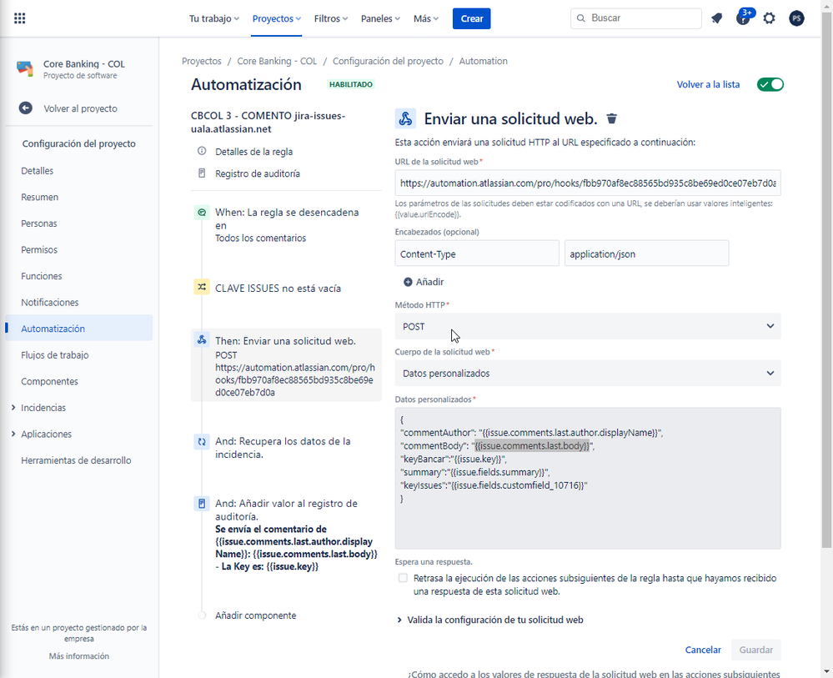Expand Valida la configuración de tu solicitud web
Image resolution: width=833 pixels, height=678 pixels.
(x=489, y=620)
